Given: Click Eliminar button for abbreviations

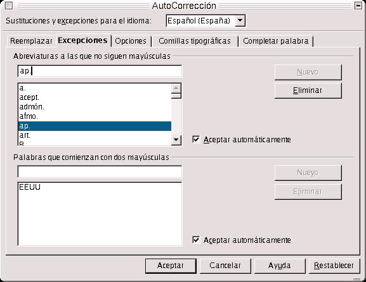Looking at the screenshot, I should tap(308, 90).
